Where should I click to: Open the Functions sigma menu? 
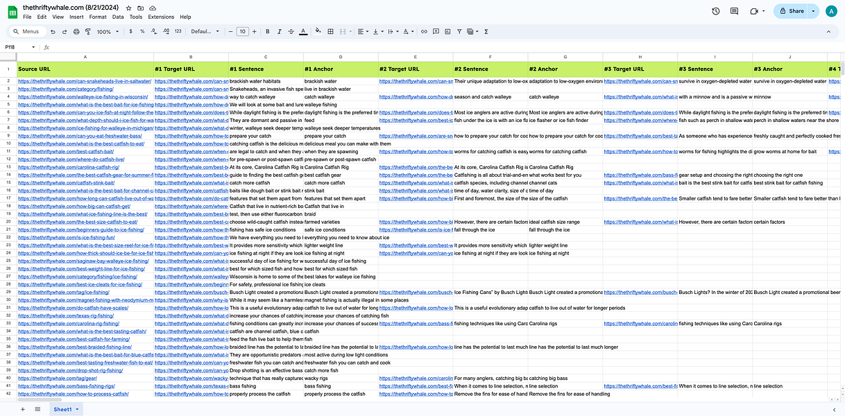pyautogui.click(x=486, y=31)
